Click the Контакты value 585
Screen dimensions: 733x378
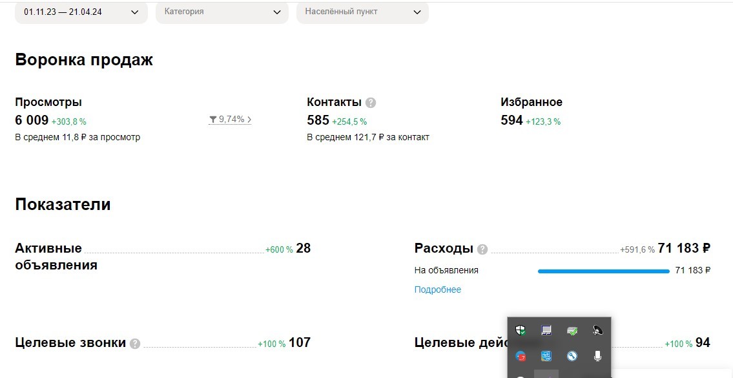318,120
